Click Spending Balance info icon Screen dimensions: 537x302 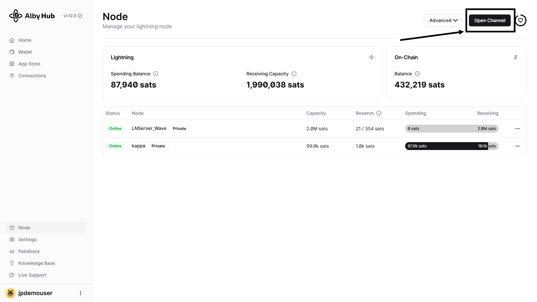(x=156, y=74)
